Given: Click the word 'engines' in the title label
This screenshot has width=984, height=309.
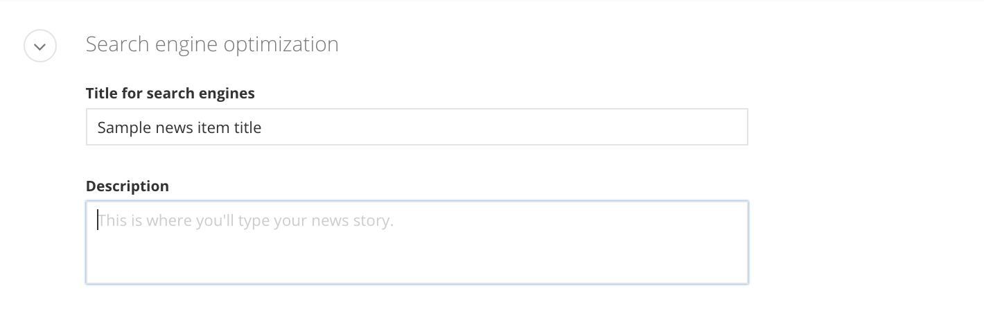Looking at the screenshot, I should 229,93.
